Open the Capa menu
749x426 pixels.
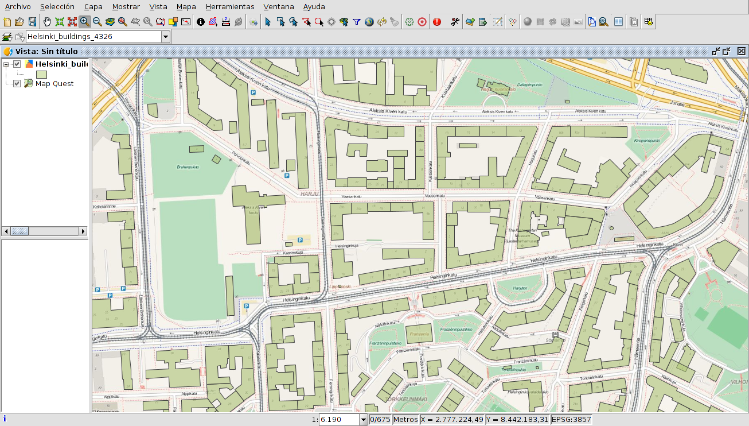[93, 7]
